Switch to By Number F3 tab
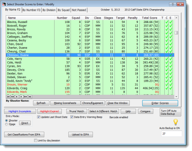Screen dimensions: 192x151 point(31,10)
